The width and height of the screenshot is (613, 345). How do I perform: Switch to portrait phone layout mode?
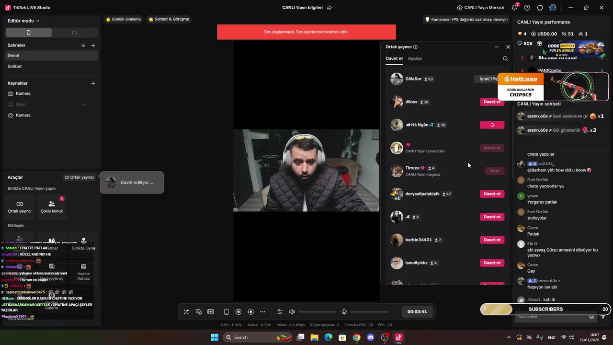29,33
